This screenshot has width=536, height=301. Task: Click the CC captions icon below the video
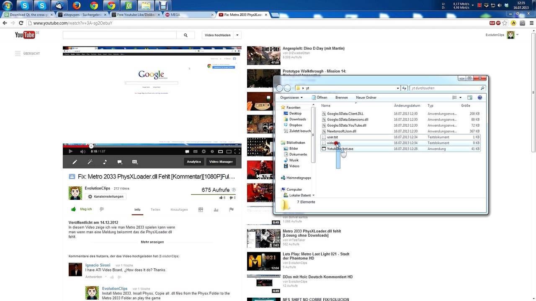(134, 162)
